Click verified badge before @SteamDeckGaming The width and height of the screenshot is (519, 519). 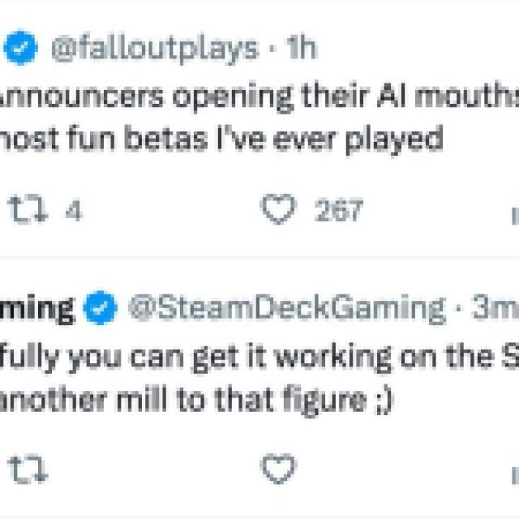pos(101,308)
